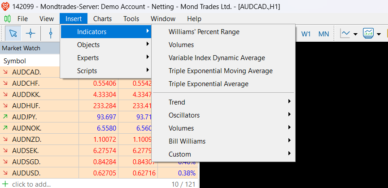Select the arrow cursor tool
Viewport: 388px width, 188px height.
[x=13, y=33]
